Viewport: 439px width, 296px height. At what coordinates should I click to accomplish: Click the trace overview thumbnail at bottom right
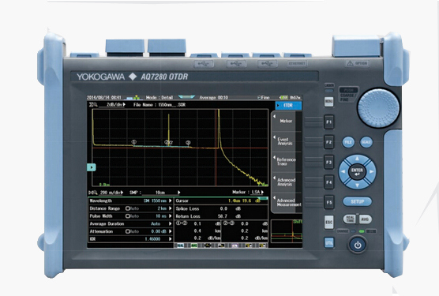point(287,230)
